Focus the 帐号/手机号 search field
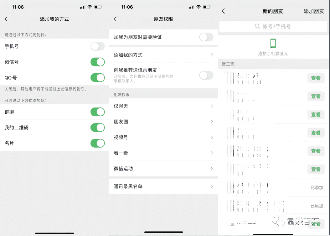The width and height of the screenshot is (330, 236). (273, 26)
